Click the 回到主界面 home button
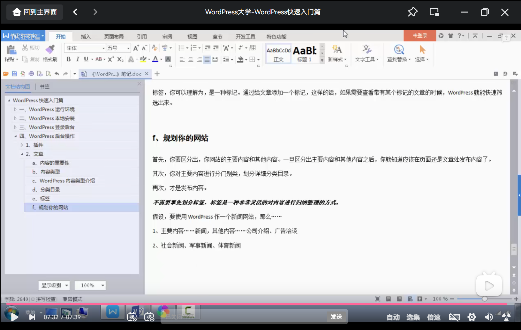 pos(34,12)
